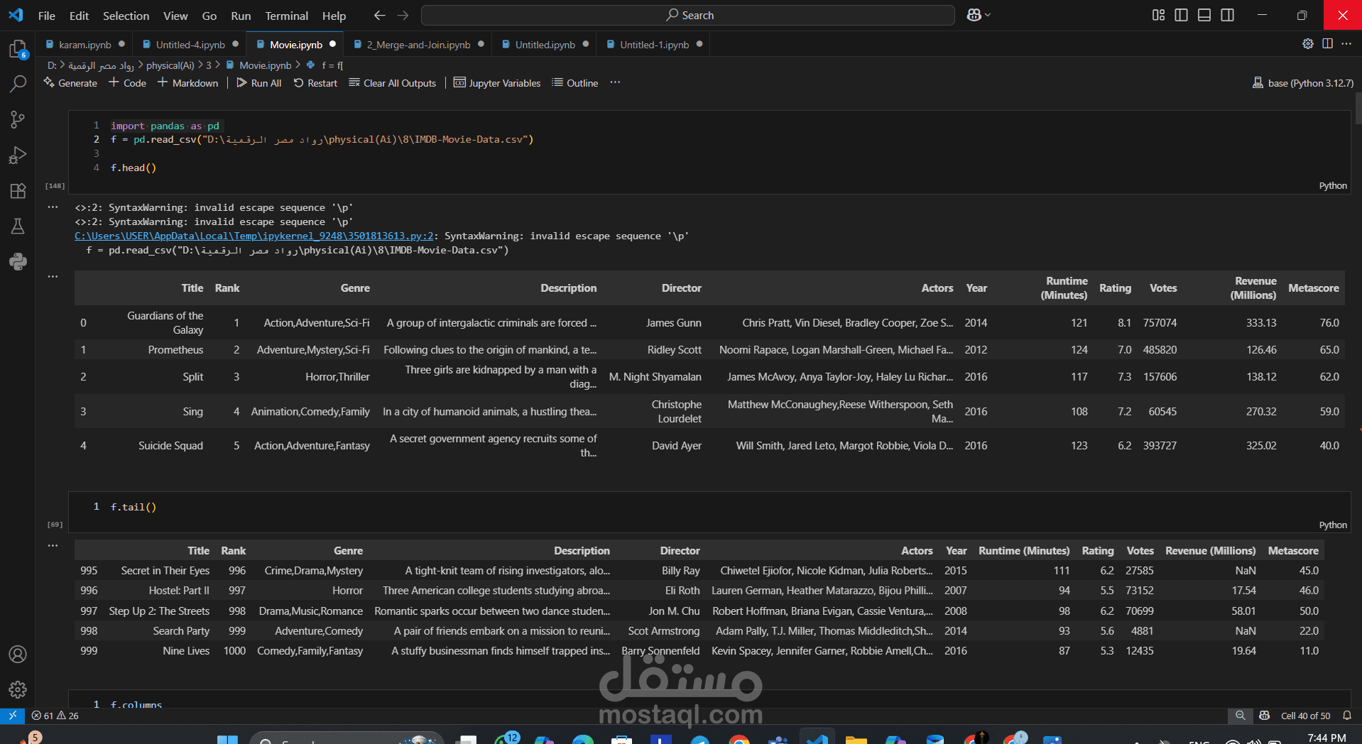This screenshot has height=744, width=1362.
Task: Go back with the navigation arrow
Action: pos(380,15)
